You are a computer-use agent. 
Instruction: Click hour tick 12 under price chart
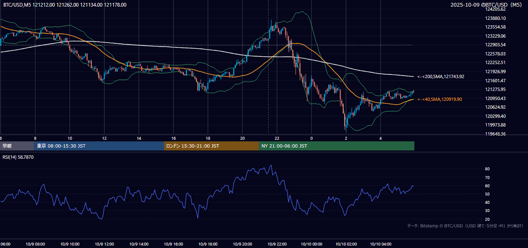pyautogui.click(x=105, y=138)
